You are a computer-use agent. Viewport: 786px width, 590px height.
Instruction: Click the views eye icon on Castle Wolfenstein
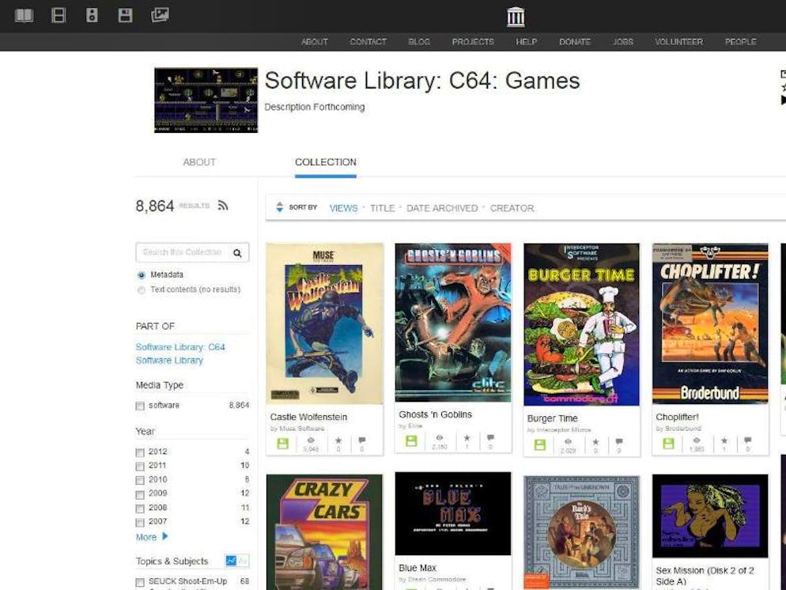[x=311, y=441]
